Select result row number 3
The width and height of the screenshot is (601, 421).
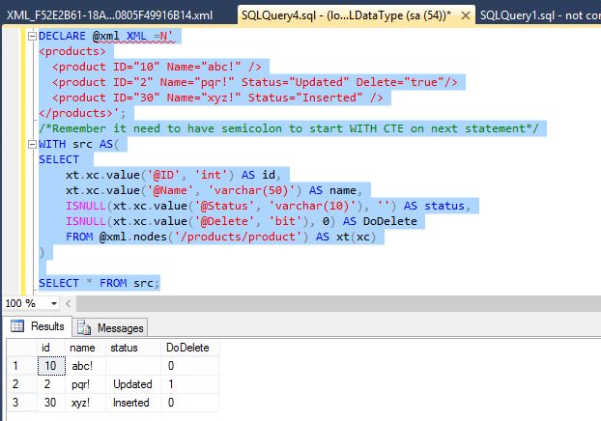(22, 403)
